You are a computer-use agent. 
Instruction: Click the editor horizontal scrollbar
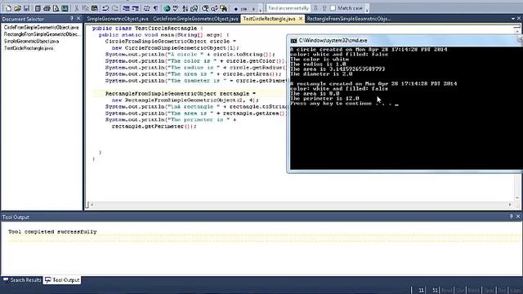(301, 205)
